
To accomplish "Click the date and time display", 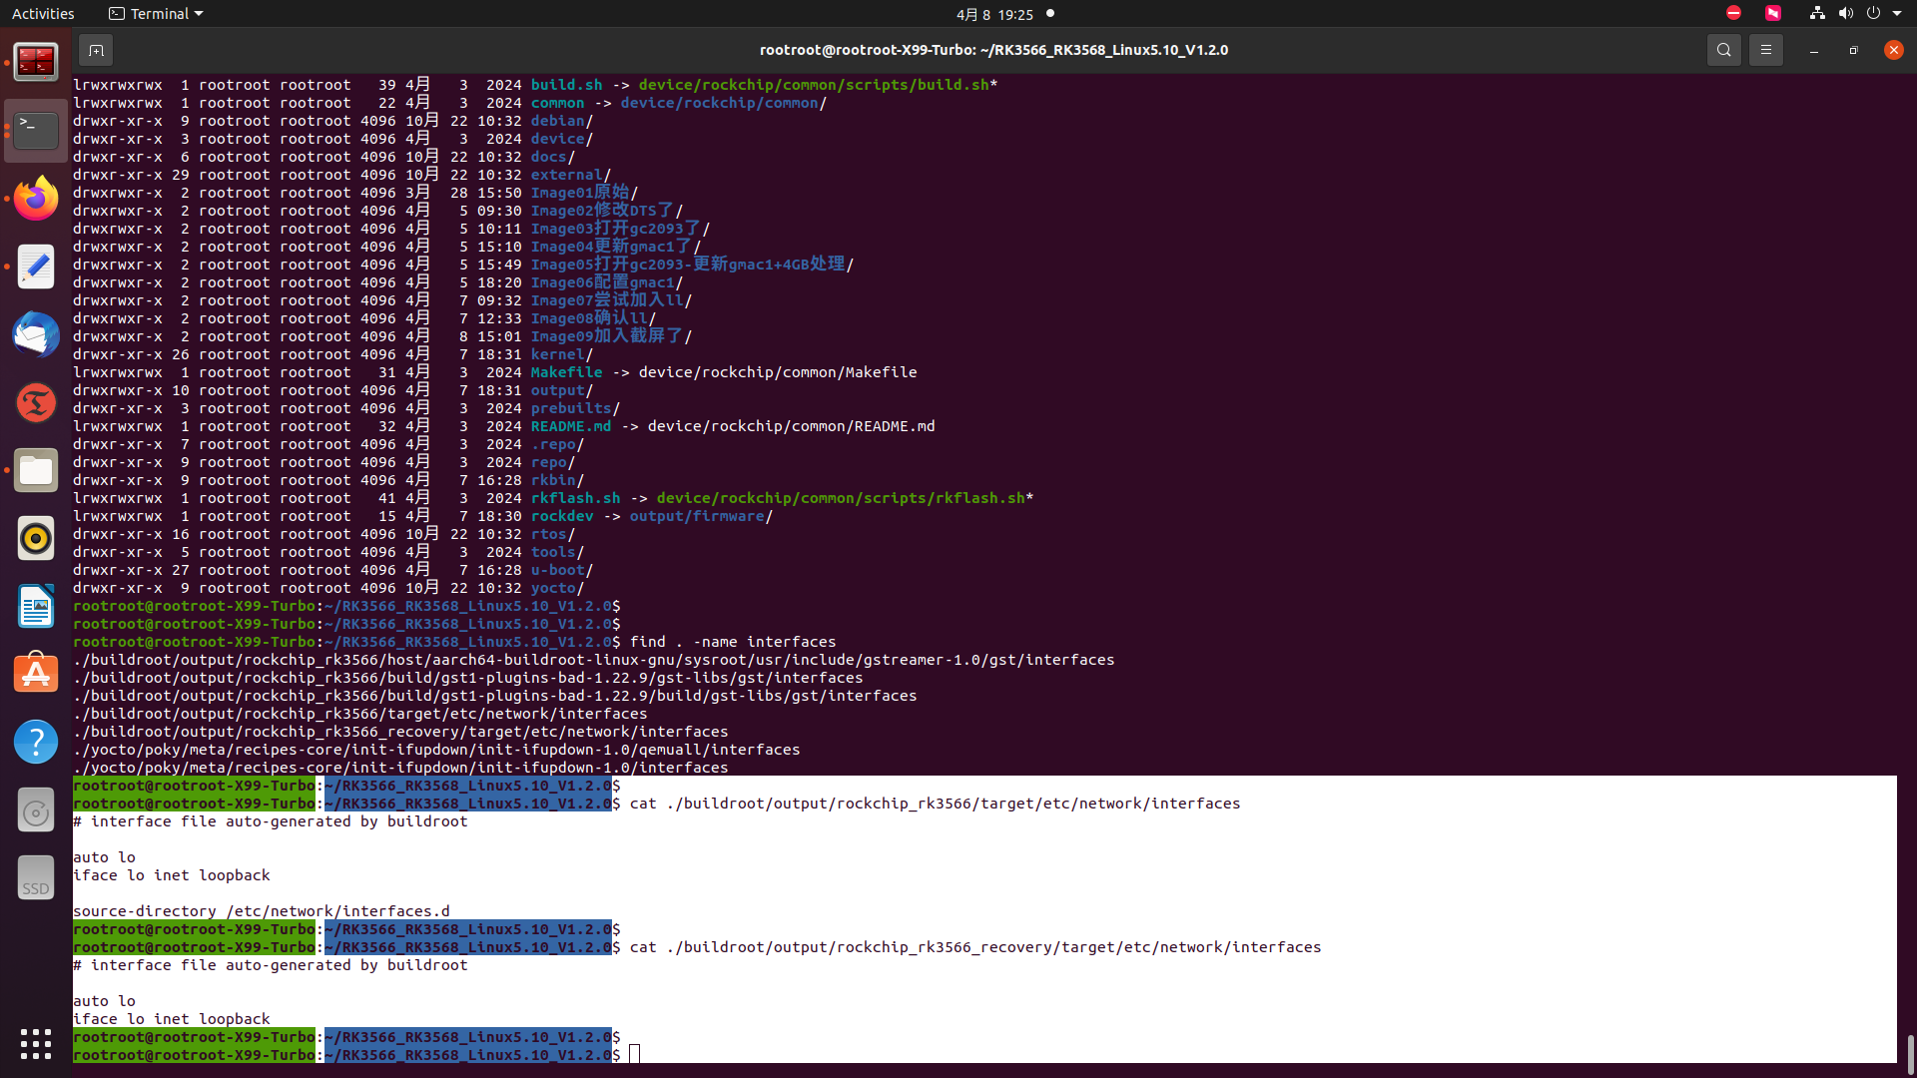I will (x=994, y=14).
